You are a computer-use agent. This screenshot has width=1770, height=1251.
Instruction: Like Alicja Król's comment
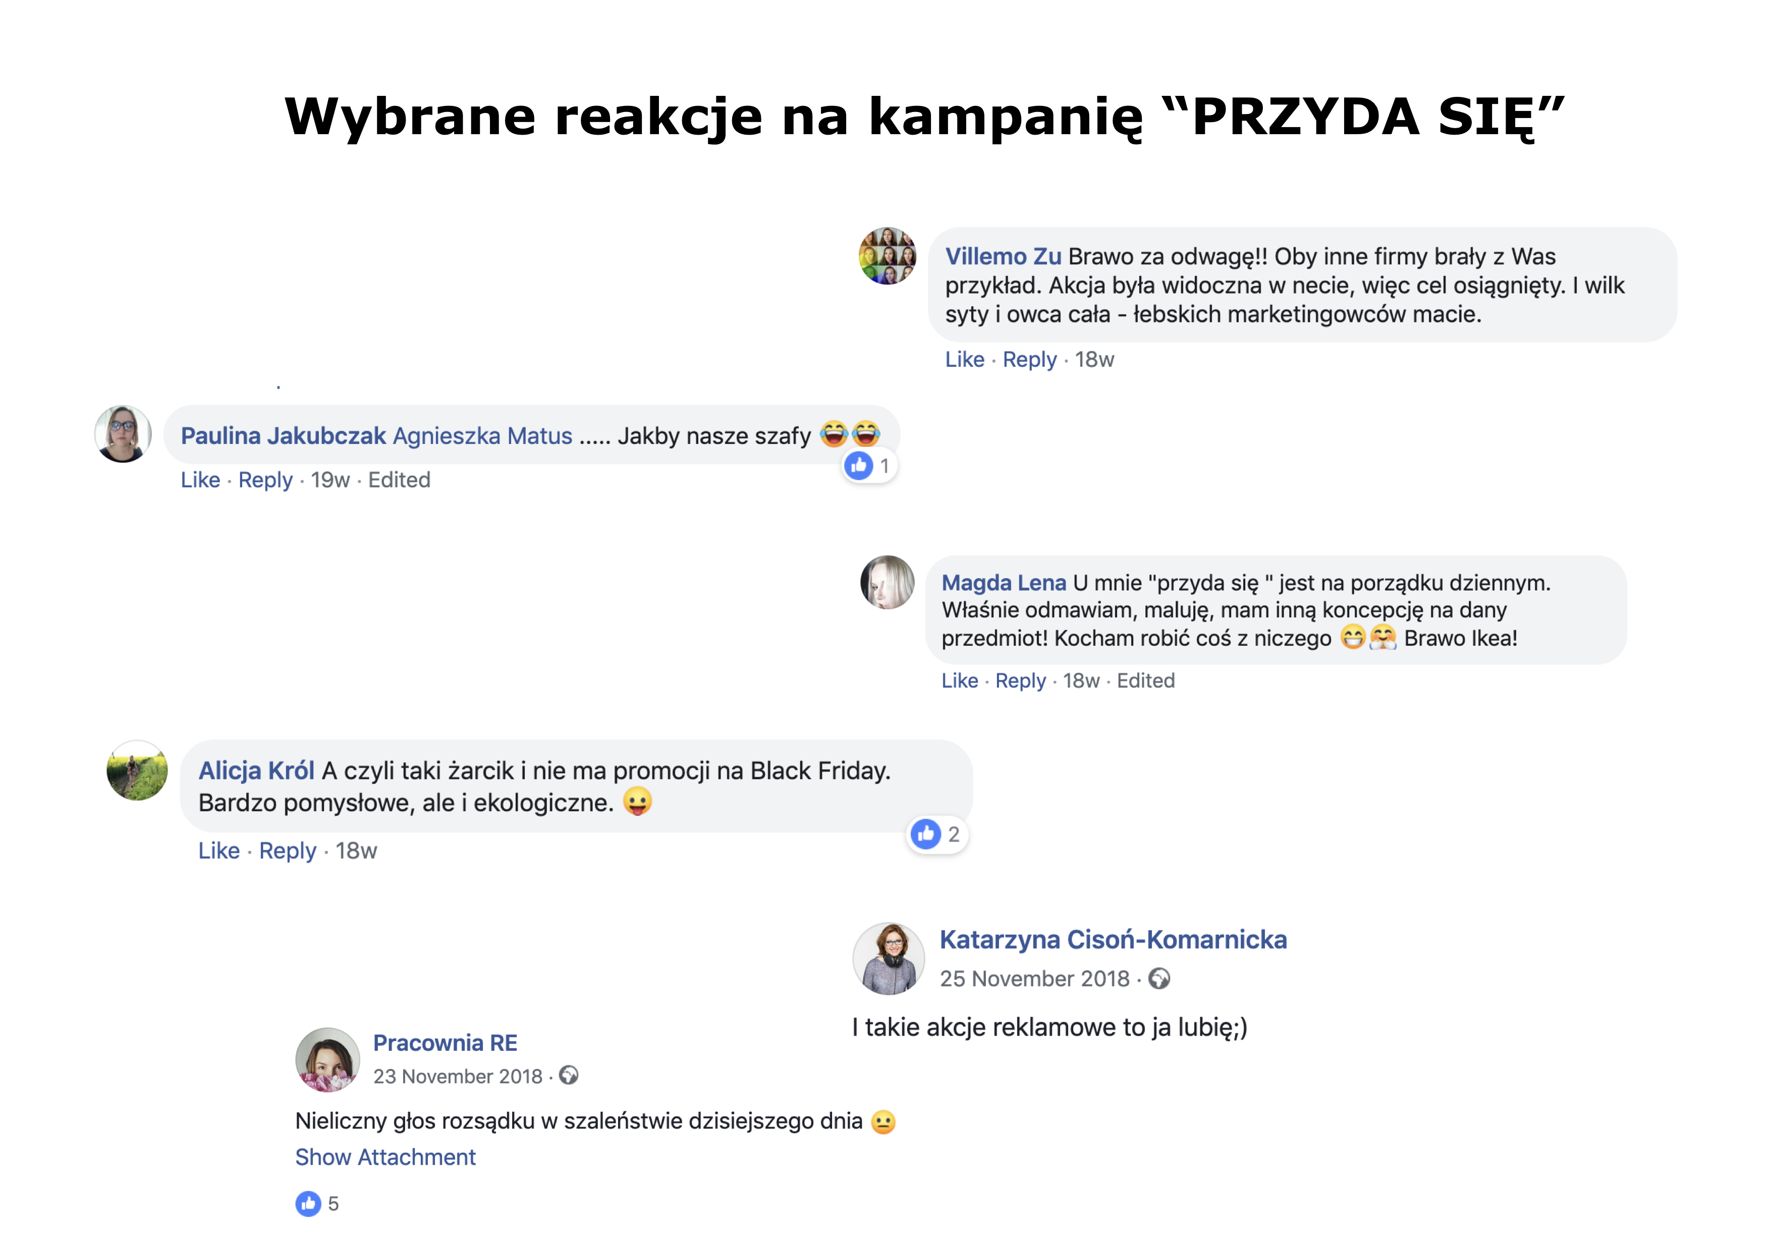click(219, 850)
